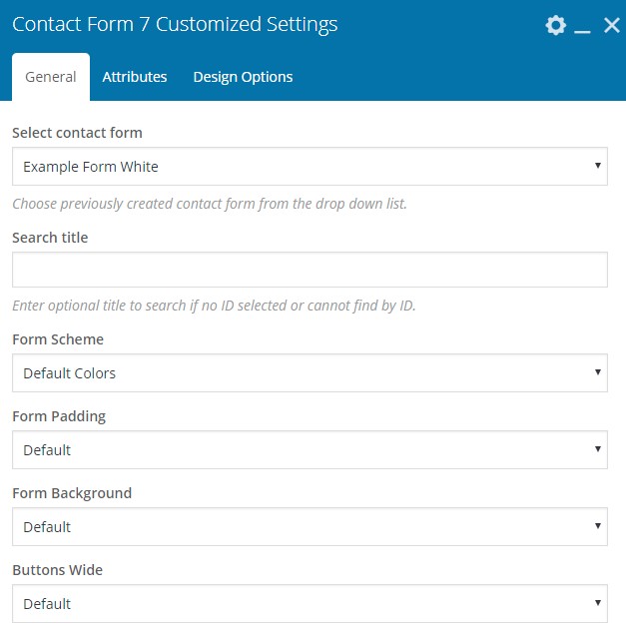This screenshot has height=632, width=626.
Task: Click the Select contact form label
Action: click(x=77, y=133)
